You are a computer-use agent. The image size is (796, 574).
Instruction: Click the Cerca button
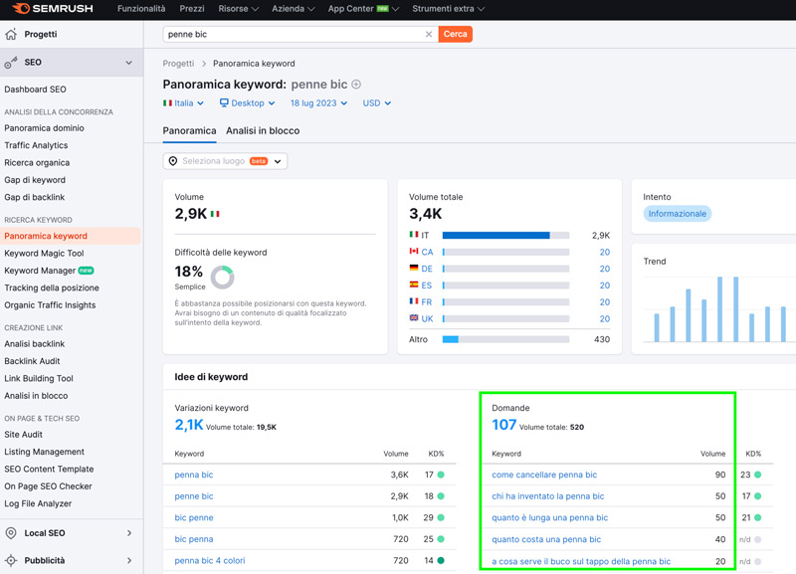pyautogui.click(x=456, y=34)
